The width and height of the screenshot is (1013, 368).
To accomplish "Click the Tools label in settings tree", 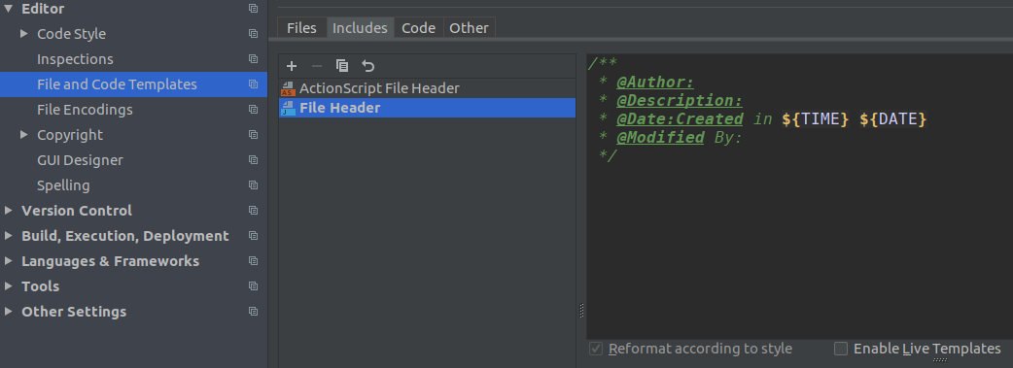I will 40,285.
